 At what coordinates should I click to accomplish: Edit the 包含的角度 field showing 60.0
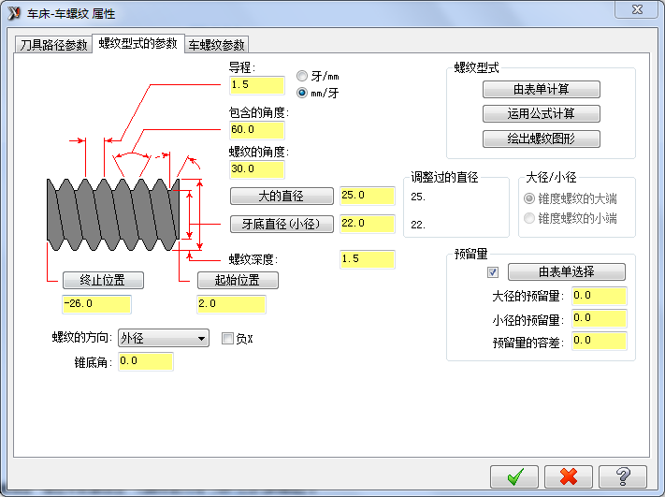[x=257, y=130]
